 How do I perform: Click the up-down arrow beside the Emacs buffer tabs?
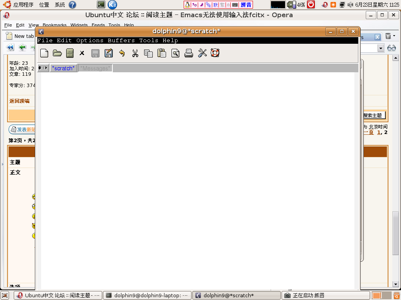[40, 68]
